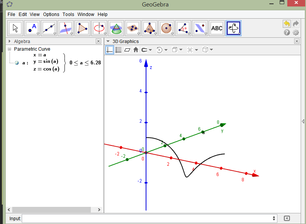Image resolution: width=306 pixels, height=224 pixels.
Task: Open the Tools menu
Action: pos(68,14)
